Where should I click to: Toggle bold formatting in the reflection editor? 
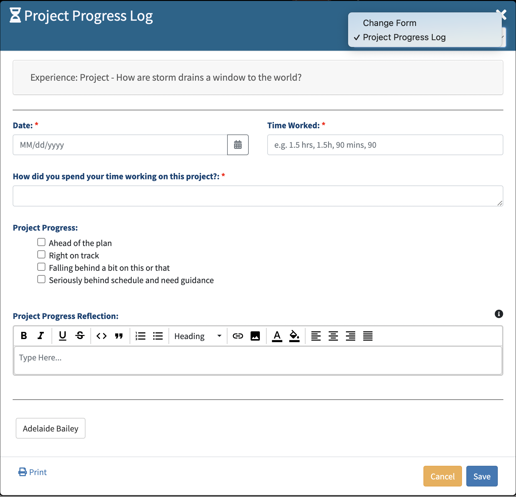24,336
